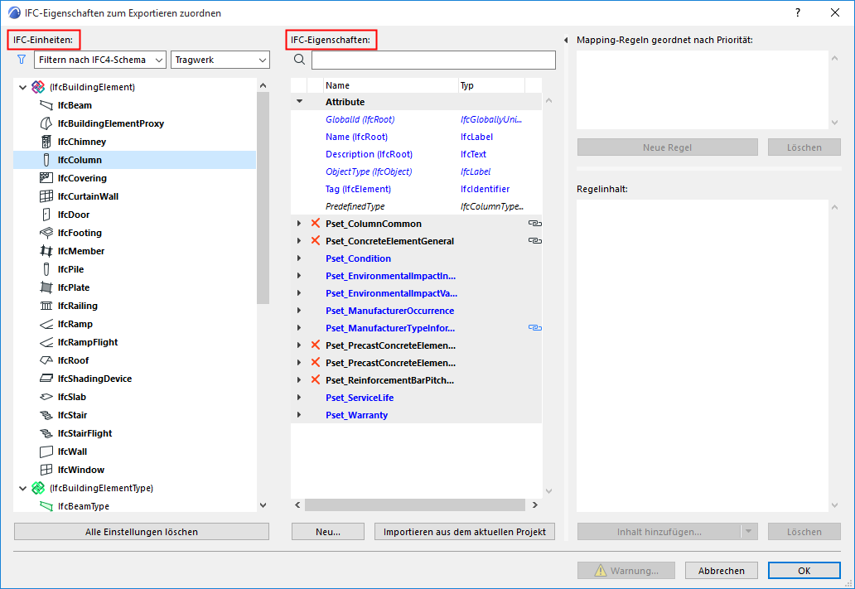
Task: Click the IfcRampFlight icon
Action: tap(46, 342)
